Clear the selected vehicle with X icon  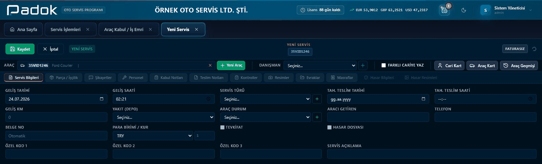pyautogui.click(x=210, y=65)
